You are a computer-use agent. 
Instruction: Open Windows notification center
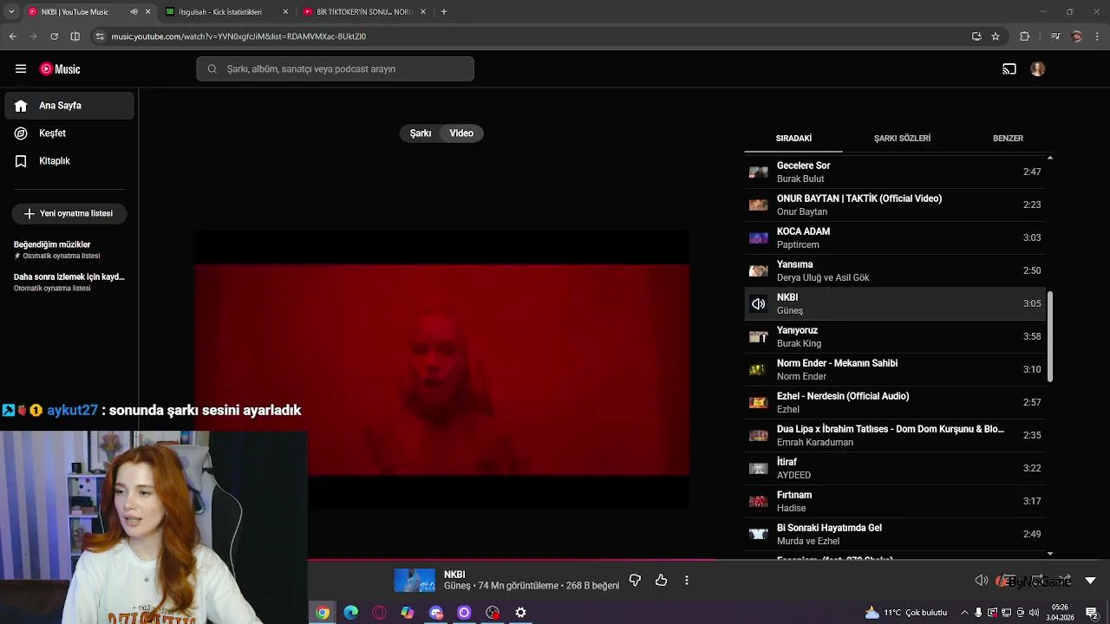[1092, 613]
